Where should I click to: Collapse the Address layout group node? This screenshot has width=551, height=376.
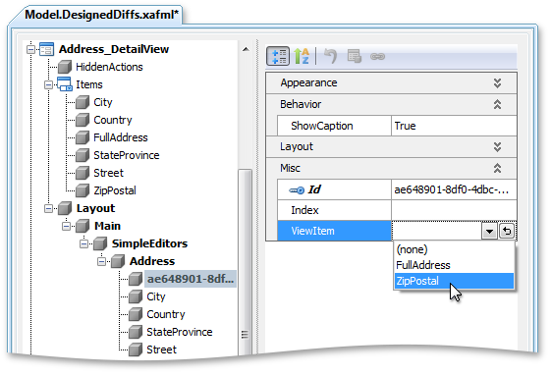click(x=101, y=261)
